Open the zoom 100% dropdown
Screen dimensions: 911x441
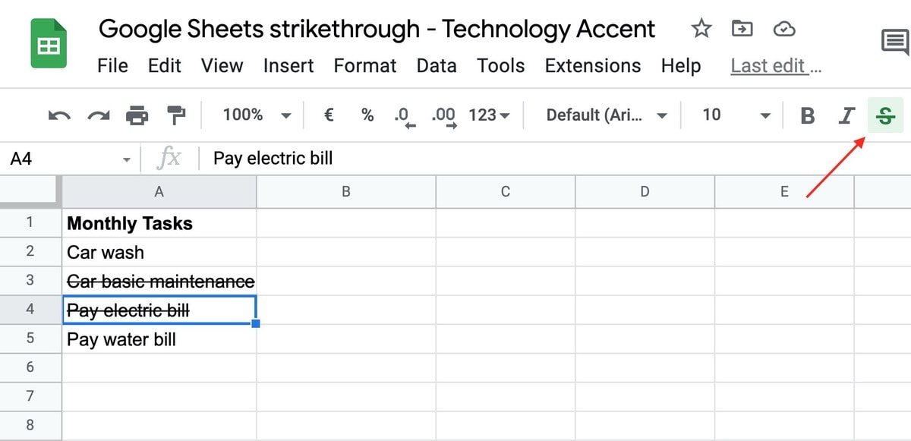[257, 115]
